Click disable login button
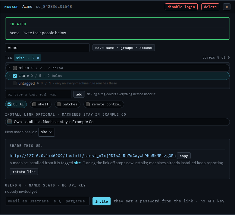 181,7
